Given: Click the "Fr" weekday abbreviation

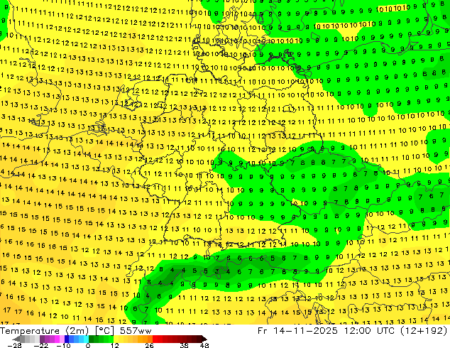Looking at the screenshot, I should 263,331.
